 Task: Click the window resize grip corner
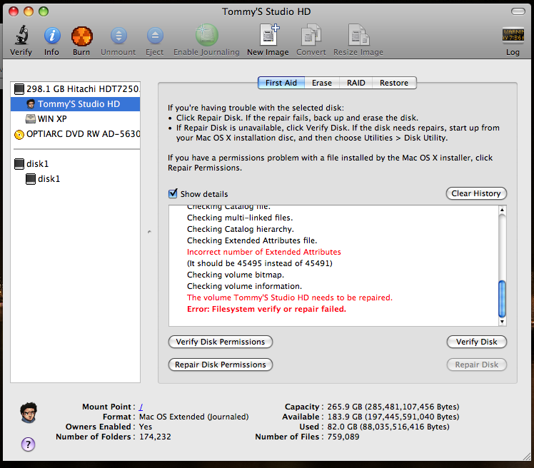click(x=527, y=457)
